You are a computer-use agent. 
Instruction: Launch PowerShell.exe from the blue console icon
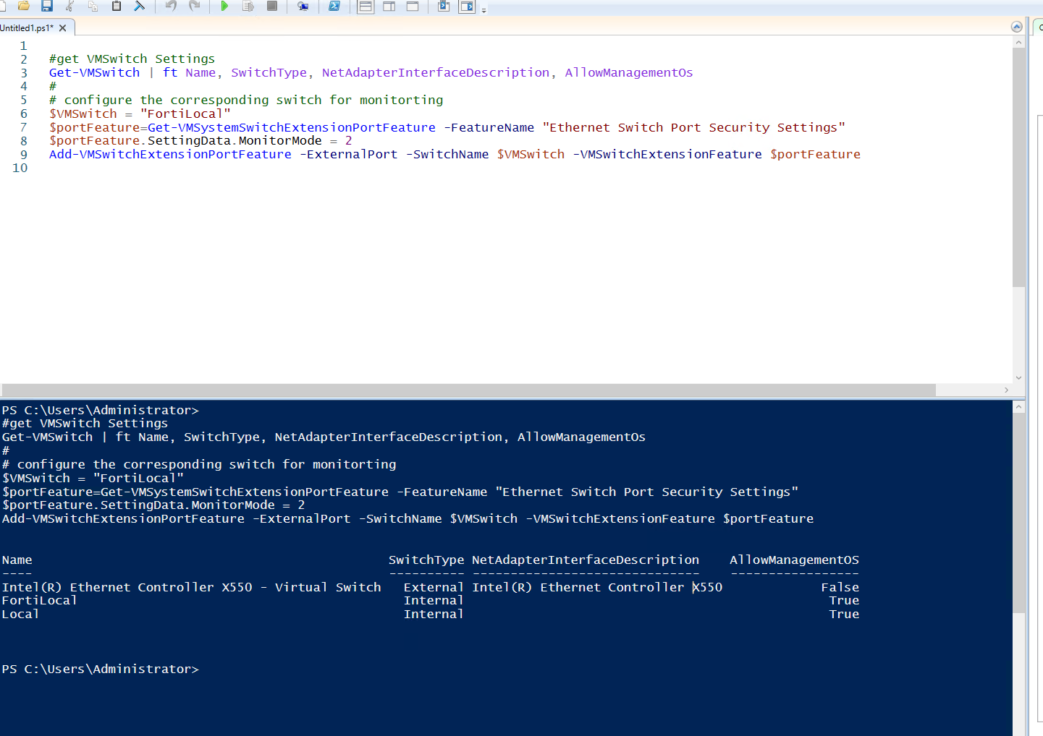[334, 7]
